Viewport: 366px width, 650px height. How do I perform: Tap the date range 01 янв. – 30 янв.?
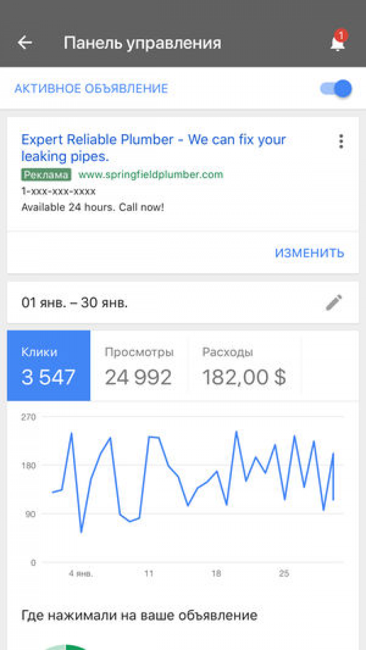pos(75,303)
